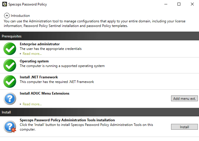199x141 pixels.
Task: Click the Install ADUC Menu Extensions heading
Action: 45,93
